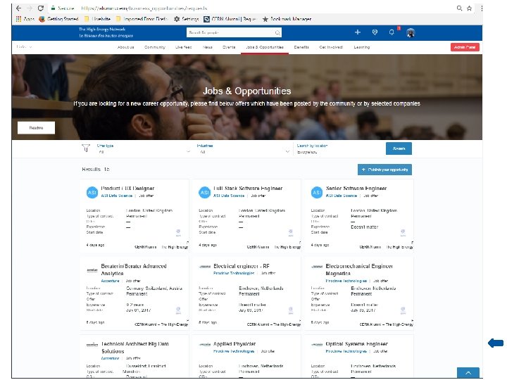Click the scroll-to-top arrow button
The width and height of the screenshot is (507, 380).
(x=468, y=372)
